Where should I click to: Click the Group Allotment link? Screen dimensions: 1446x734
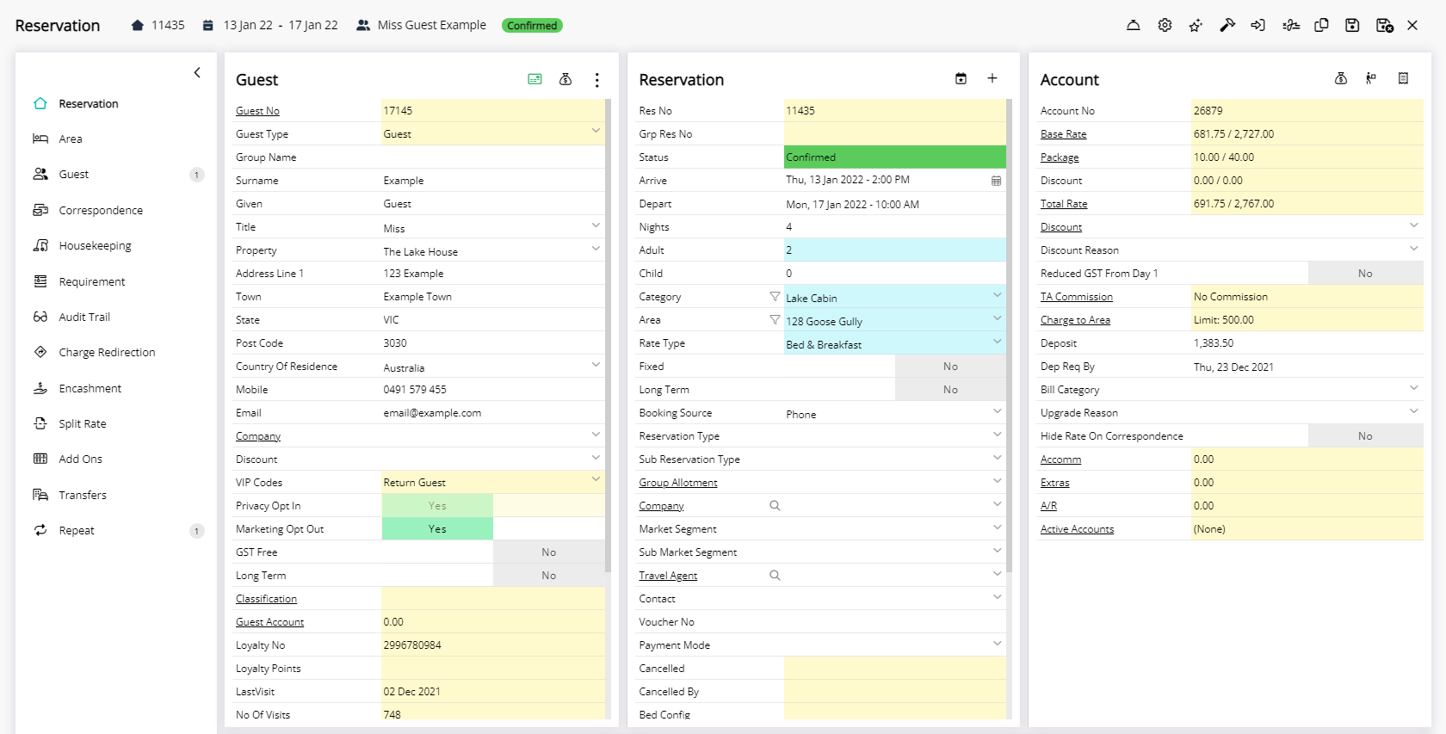coord(678,483)
